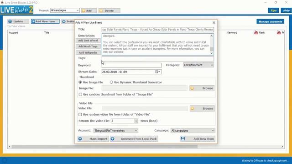Click Add Link Wheel button
Image resolution: width=292 pixels, height=164 pixels.
tap(88, 41)
